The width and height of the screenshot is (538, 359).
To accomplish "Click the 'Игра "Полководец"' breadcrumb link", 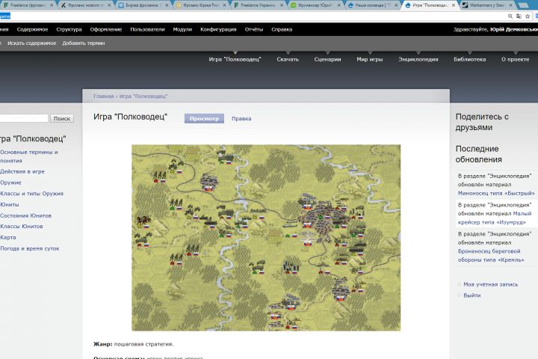I will (143, 96).
